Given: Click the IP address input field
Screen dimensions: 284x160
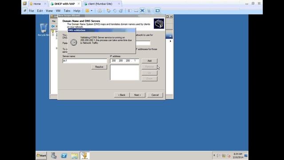Looking at the screenshot, I should click(x=125, y=61).
